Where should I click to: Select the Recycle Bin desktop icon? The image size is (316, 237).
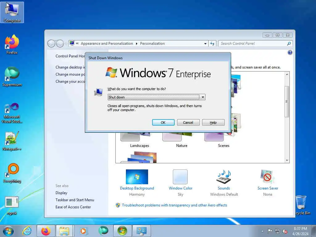tap(302, 205)
